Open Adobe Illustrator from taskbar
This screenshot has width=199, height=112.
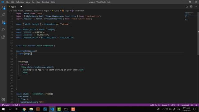[x=38, y=109]
